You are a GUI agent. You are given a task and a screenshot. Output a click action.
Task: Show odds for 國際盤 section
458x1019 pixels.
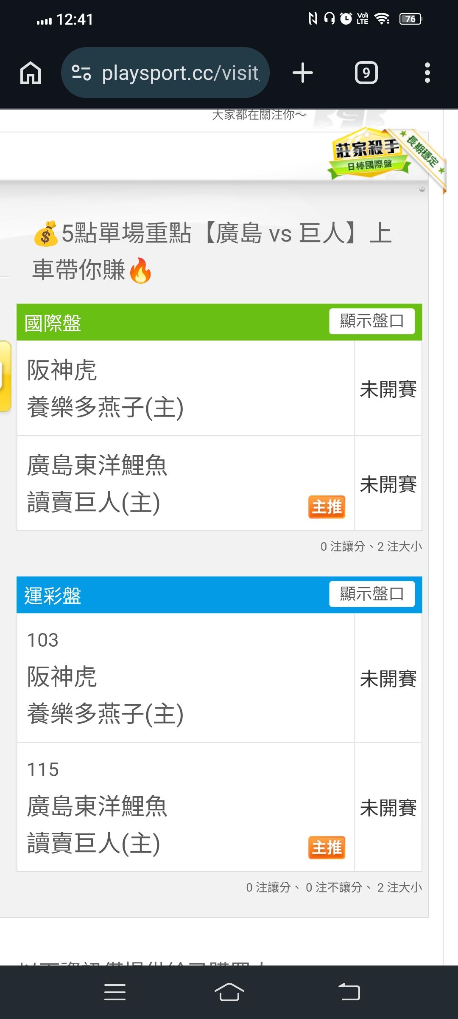tap(371, 321)
